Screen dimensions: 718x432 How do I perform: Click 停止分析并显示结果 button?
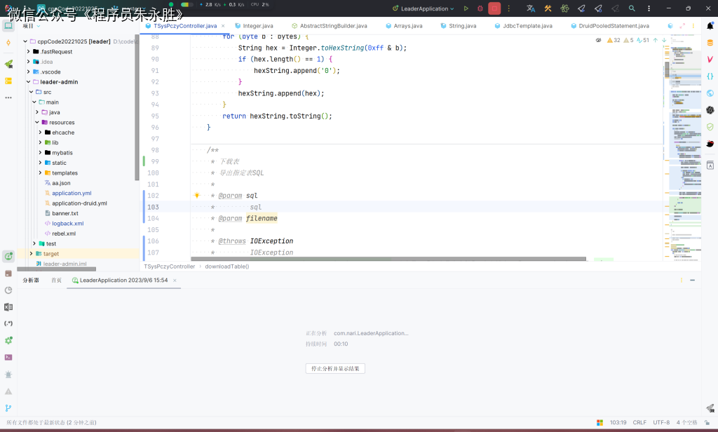(x=335, y=368)
